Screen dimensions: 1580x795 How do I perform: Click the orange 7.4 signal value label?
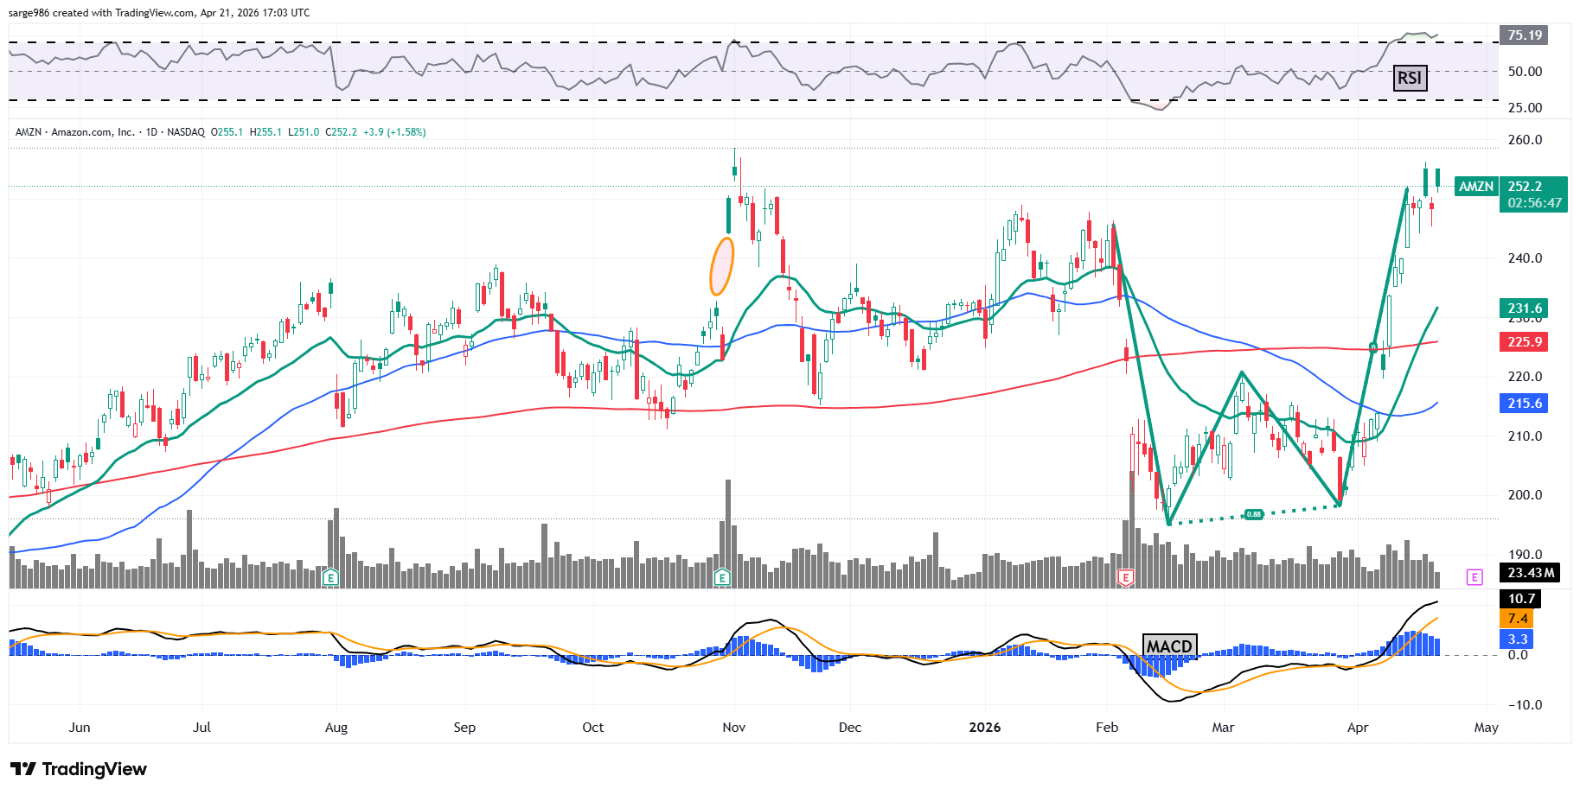[1517, 619]
